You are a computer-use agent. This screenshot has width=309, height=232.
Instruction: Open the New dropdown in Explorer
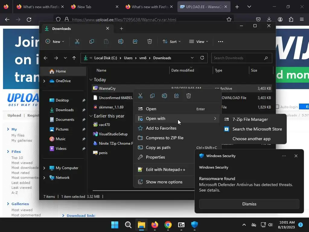click(55, 42)
